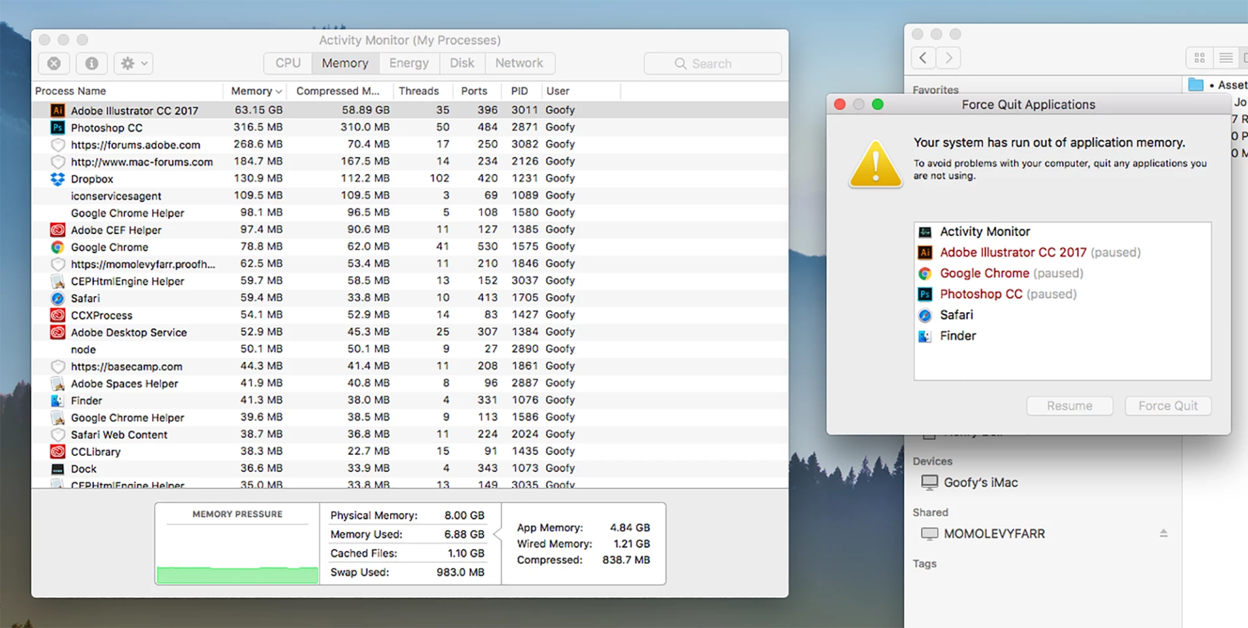The image size is (1248, 628).
Task: Switch Finder to list view
Action: click(x=1226, y=58)
